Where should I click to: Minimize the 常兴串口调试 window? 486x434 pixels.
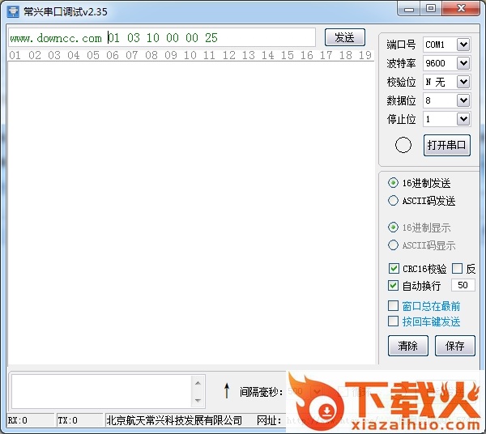[x=409, y=9]
